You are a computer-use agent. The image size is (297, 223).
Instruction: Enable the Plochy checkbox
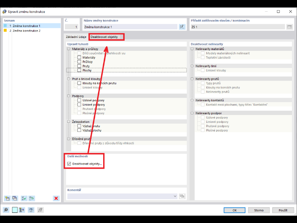[79, 70]
